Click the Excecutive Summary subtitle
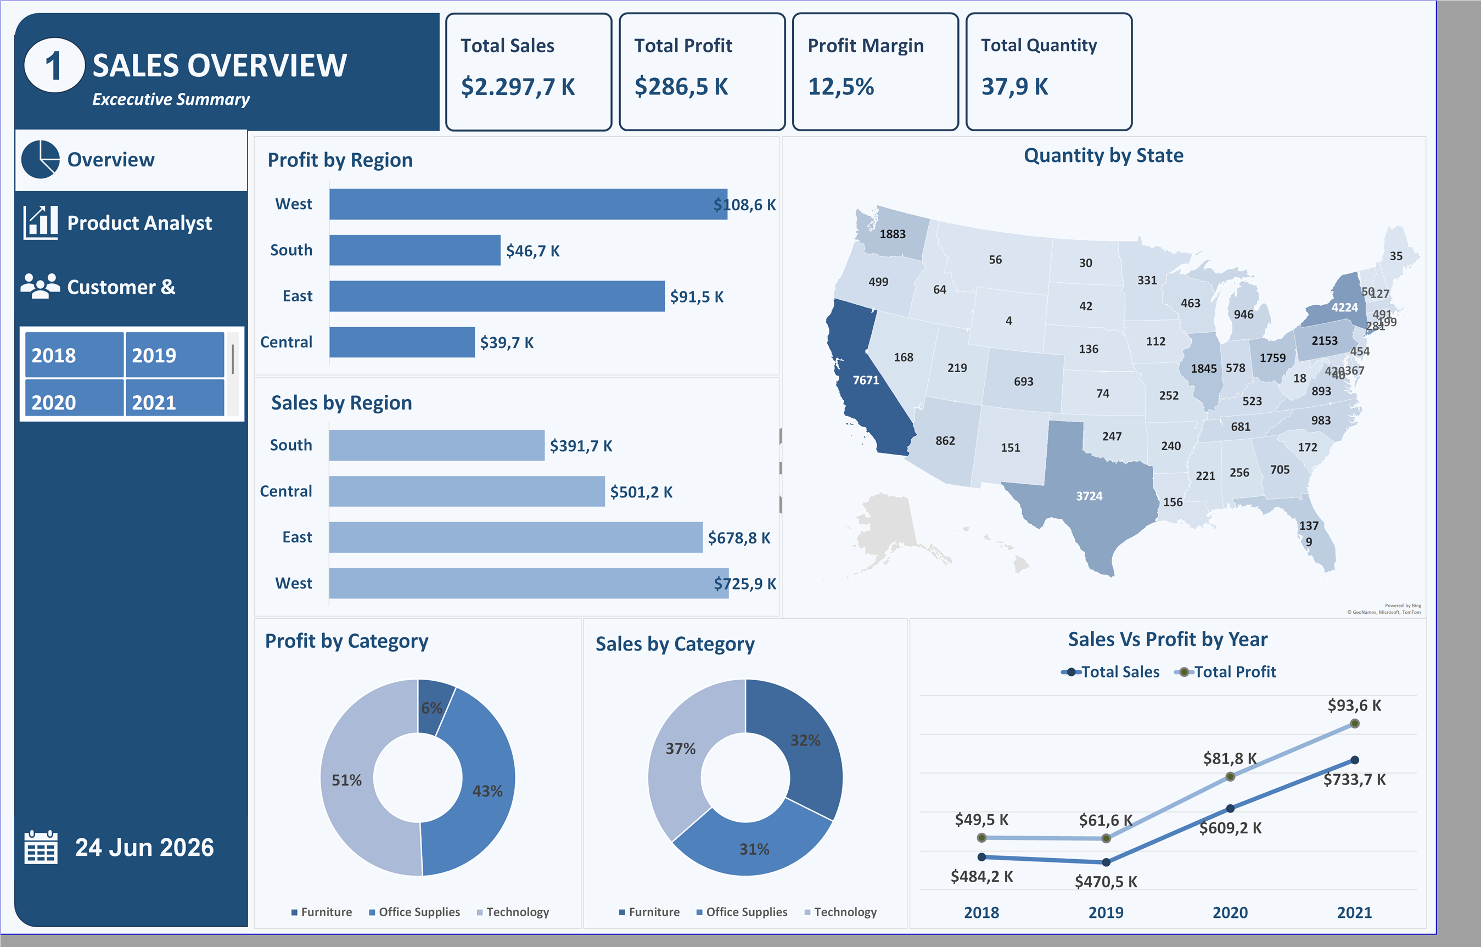Screen dimensions: 1481x947 pyautogui.click(x=171, y=99)
